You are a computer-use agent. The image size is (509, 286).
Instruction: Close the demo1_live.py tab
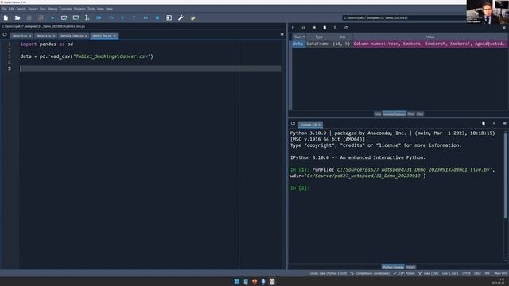(115, 36)
